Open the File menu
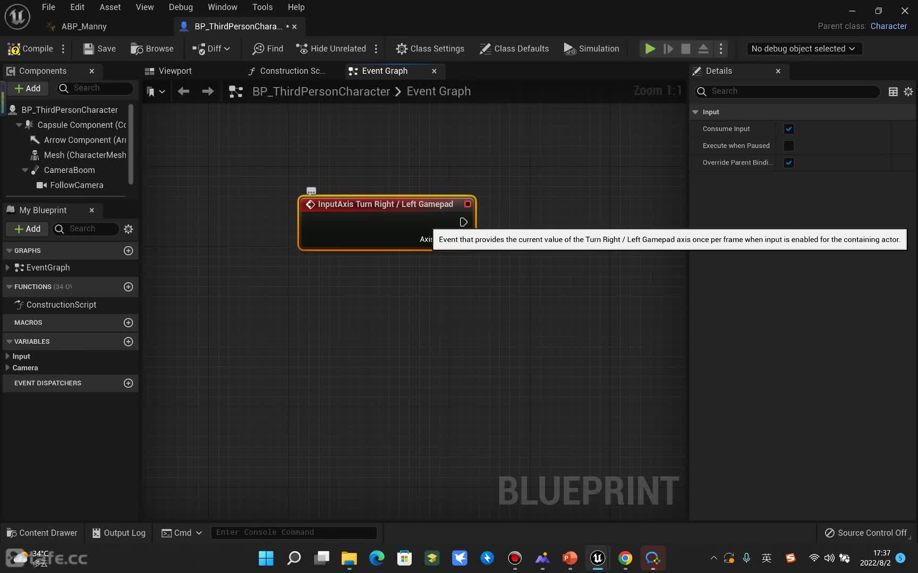Screen dimensions: 918x573 point(48,7)
